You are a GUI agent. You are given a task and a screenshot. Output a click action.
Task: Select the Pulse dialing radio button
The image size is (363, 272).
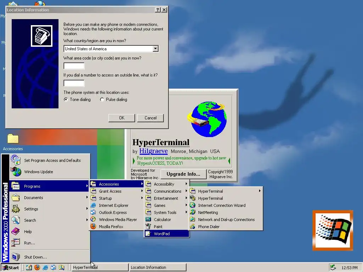pyautogui.click(x=102, y=100)
